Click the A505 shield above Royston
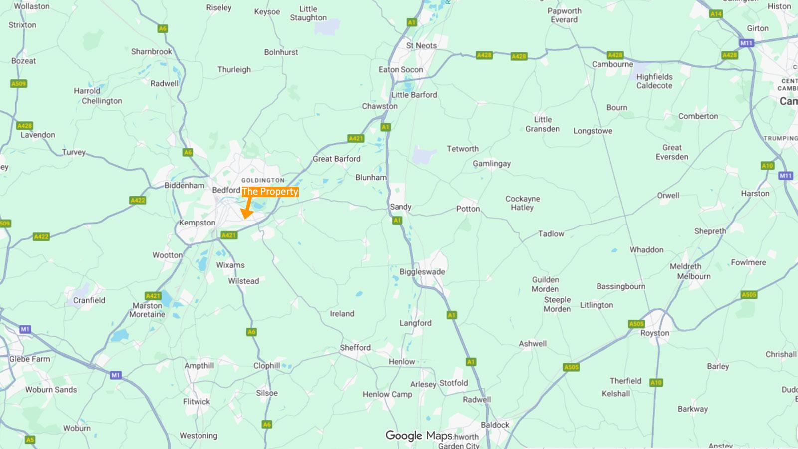This screenshot has width=798, height=449. click(636, 324)
